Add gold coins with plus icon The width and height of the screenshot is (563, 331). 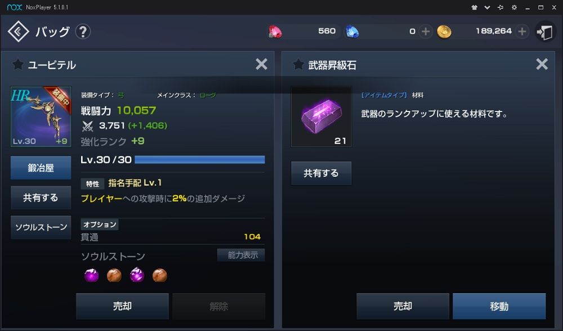522,32
